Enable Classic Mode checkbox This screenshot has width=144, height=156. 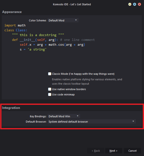(50, 74)
